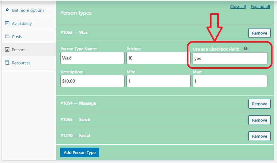Expand the #1210 Facial person type

75,135
